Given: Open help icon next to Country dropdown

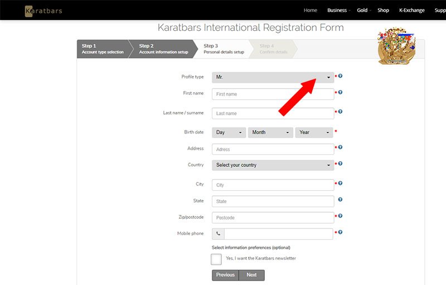Looking at the screenshot, I should (x=340, y=164).
